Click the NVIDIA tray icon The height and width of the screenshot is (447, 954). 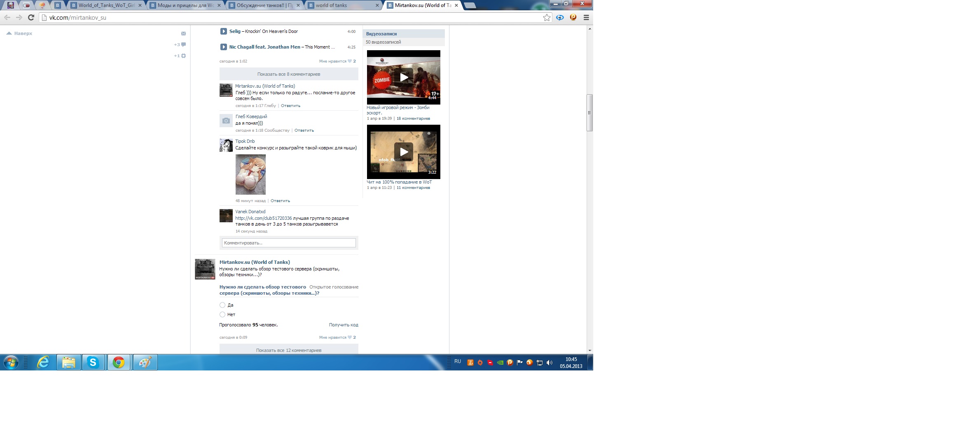500,363
